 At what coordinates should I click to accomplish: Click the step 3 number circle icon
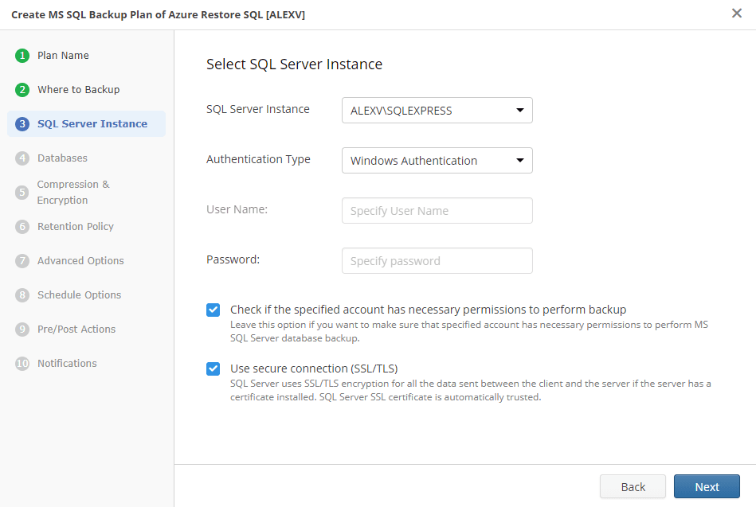tap(22, 124)
